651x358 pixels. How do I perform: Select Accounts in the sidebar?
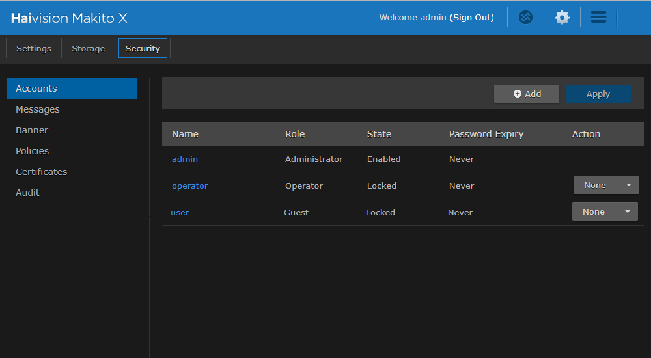pyautogui.click(x=36, y=89)
